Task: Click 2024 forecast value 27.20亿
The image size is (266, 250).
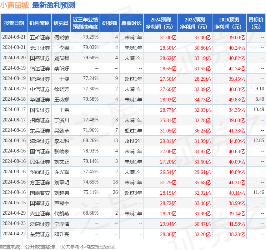Action: [x=168, y=162]
